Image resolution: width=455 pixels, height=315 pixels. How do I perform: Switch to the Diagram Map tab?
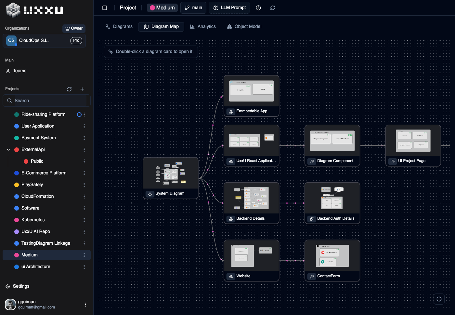[x=161, y=27]
